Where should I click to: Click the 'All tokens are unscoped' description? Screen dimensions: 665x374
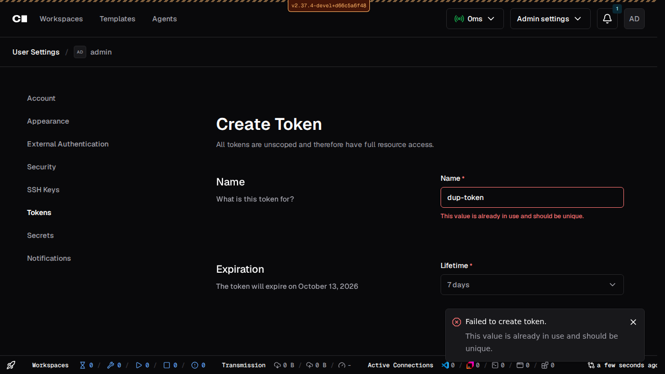tap(325, 144)
